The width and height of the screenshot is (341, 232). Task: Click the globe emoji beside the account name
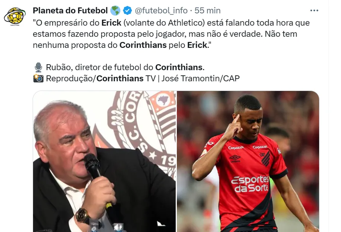pyautogui.click(x=115, y=10)
